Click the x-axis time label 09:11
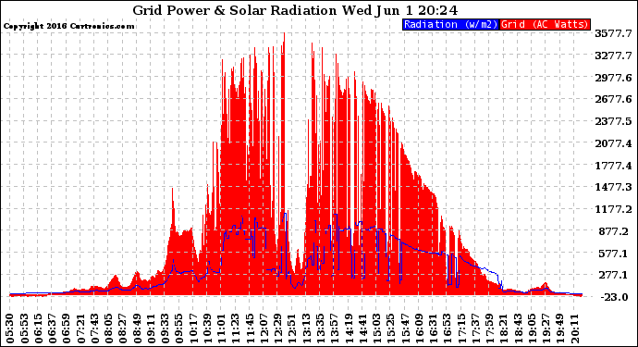The width and height of the screenshot is (638, 347). (x=152, y=328)
